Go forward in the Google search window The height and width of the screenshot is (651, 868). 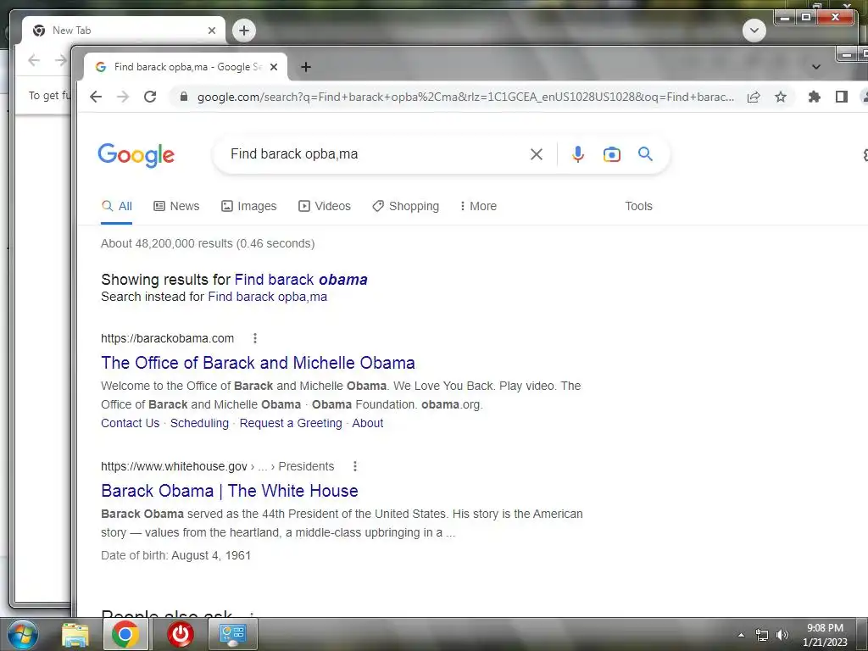click(x=123, y=97)
